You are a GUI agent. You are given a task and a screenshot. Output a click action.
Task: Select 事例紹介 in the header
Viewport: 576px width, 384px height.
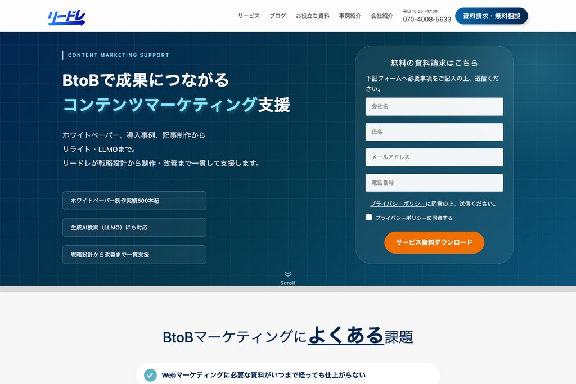[350, 16]
